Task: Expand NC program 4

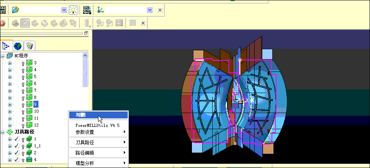Action: tap(10, 70)
